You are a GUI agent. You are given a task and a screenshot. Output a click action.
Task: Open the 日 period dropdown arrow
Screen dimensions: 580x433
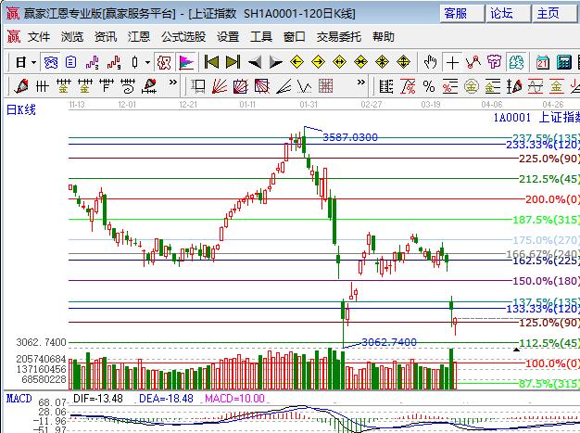tap(33, 62)
